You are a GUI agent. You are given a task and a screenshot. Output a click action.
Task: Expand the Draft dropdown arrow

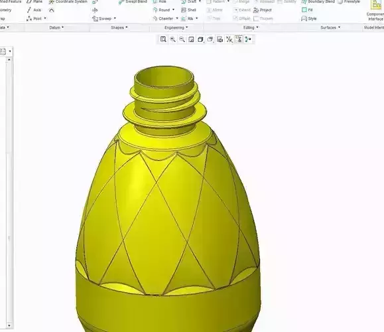[200, 1]
